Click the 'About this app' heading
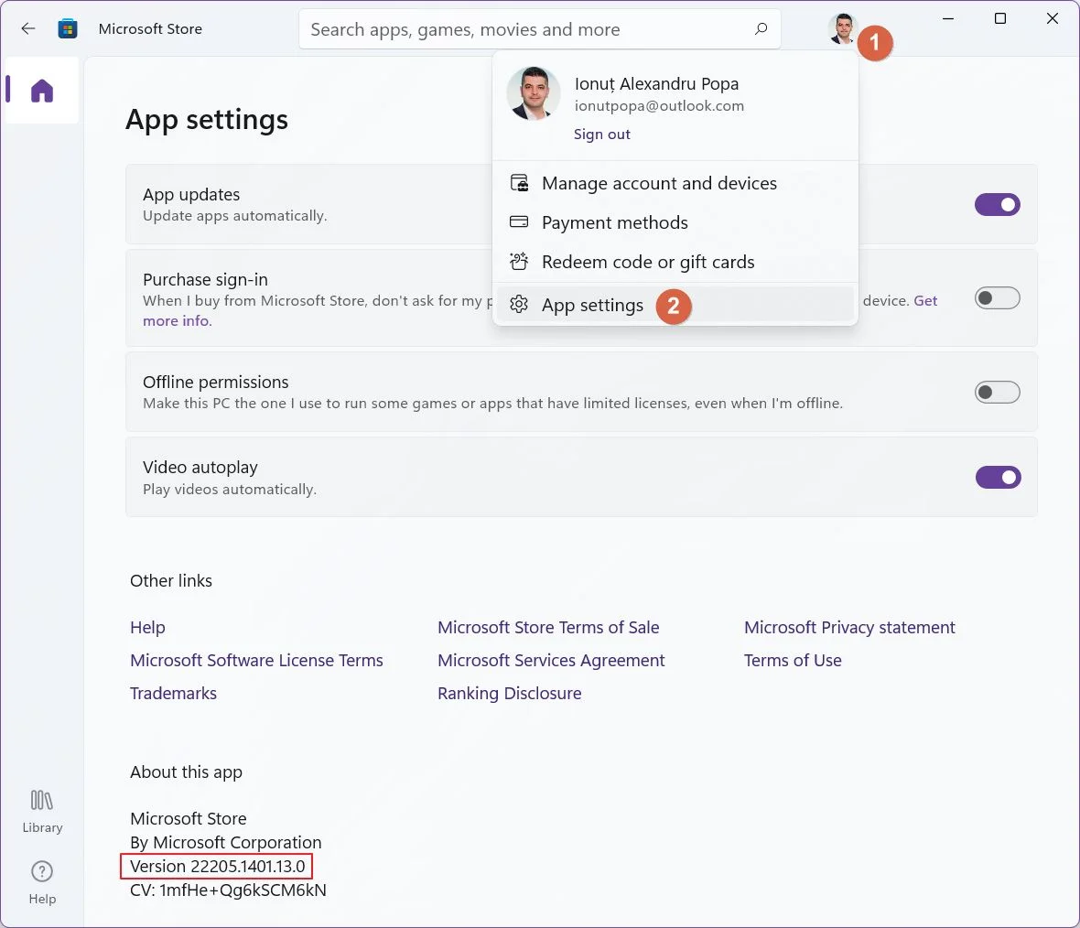This screenshot has width=1080, height=928. click(x=186, y=772)
